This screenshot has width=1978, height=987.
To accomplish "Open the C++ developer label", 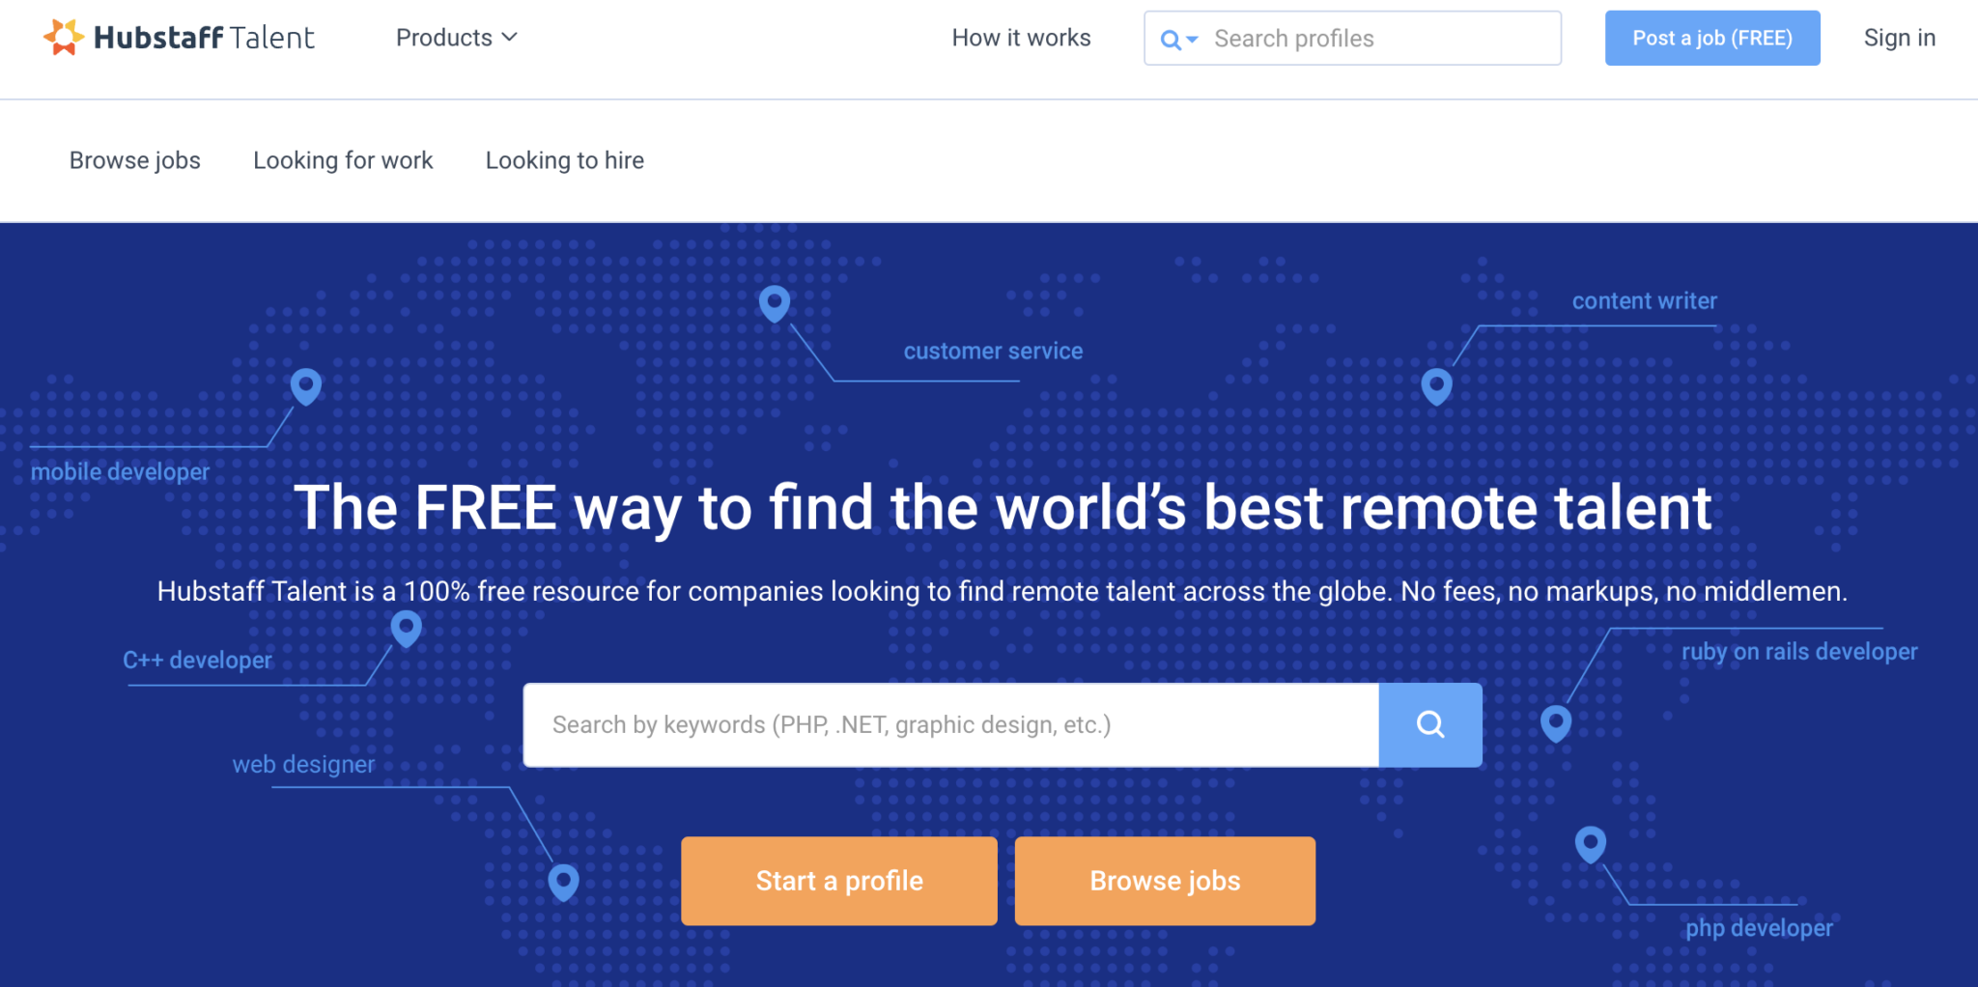I will [x=197, y=661].
